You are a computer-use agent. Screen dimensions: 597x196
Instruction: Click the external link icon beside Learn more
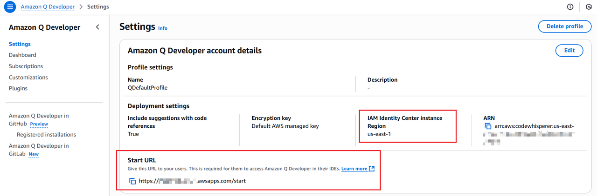point(372,169)
